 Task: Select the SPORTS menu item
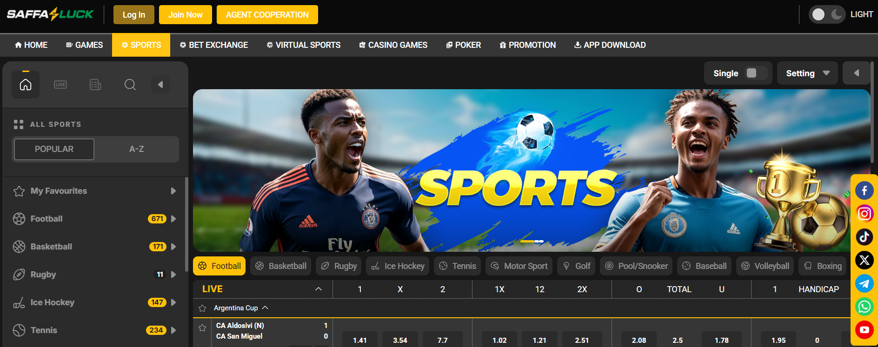point(141,45)
